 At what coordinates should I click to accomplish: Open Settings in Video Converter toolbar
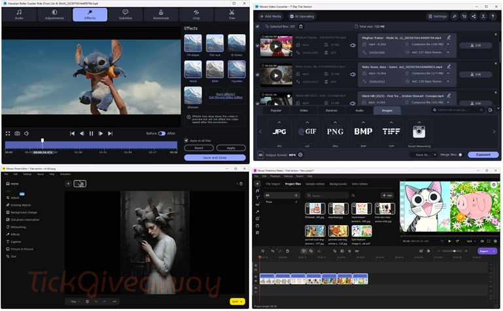tap(437, 16)
